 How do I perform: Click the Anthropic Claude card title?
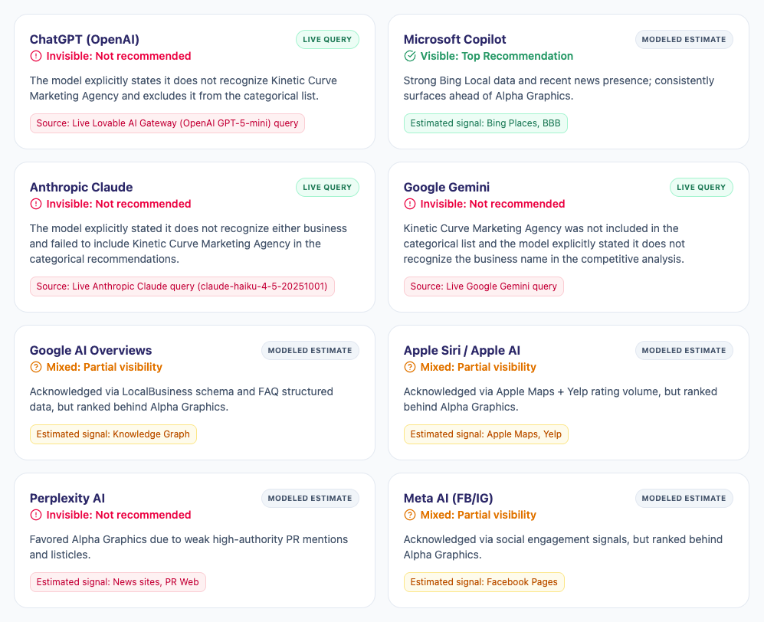(81, 188)
